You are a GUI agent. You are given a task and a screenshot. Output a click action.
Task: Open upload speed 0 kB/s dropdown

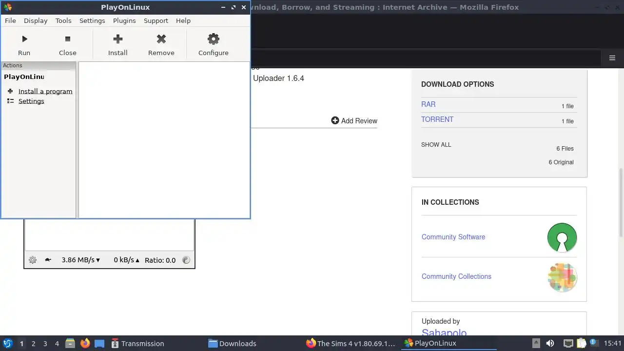[x=127, y=260]
